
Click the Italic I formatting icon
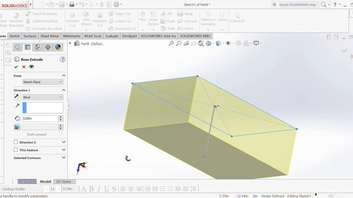point(99,189)
